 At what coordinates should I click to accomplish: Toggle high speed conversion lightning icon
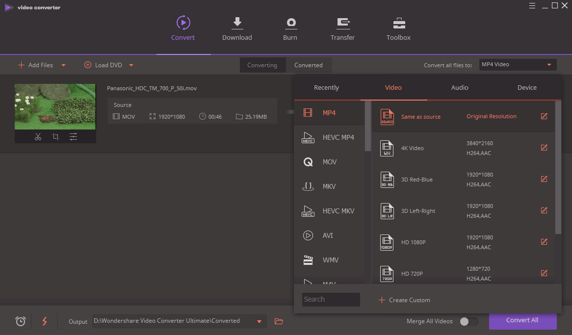45,321
